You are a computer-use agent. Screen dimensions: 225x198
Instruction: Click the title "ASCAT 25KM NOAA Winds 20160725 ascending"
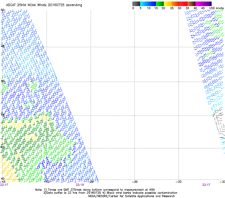[44, 5]
